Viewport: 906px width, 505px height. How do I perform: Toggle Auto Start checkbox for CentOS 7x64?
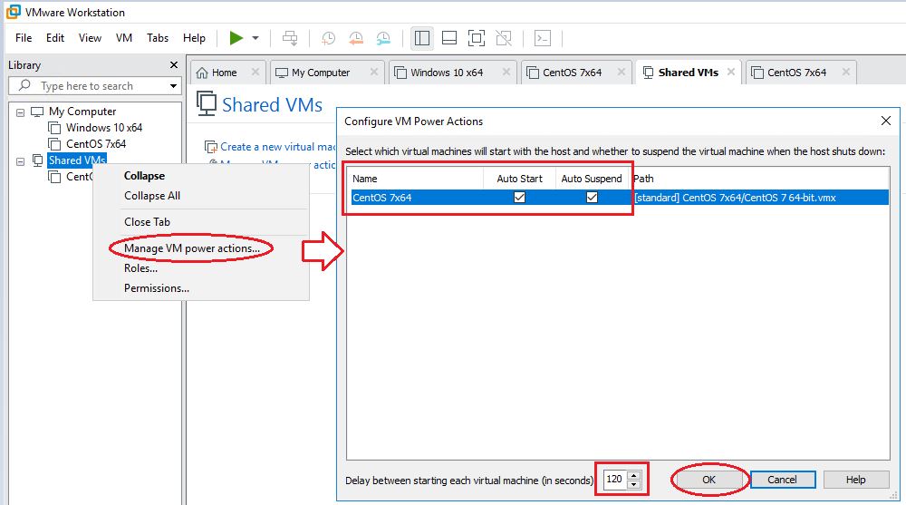[519, 198]
